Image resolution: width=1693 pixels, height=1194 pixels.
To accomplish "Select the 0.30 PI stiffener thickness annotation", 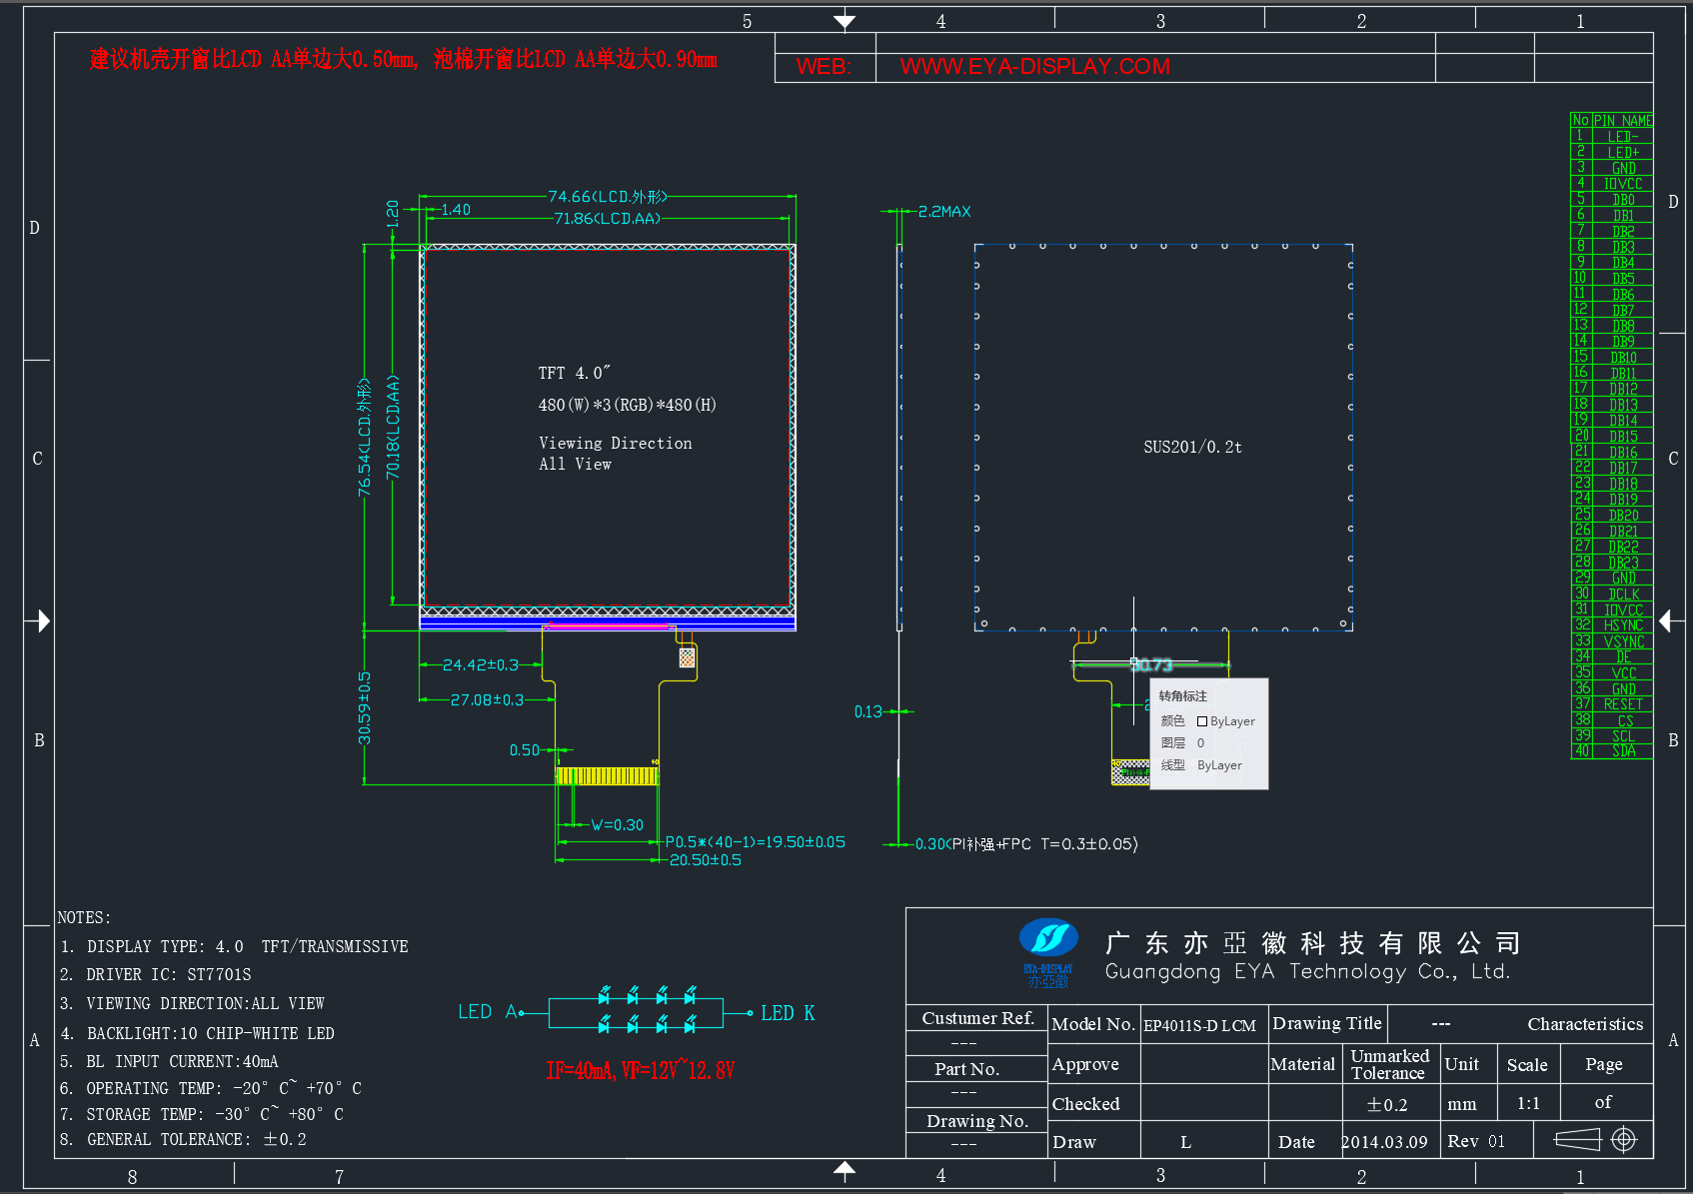I will 1026,844.
